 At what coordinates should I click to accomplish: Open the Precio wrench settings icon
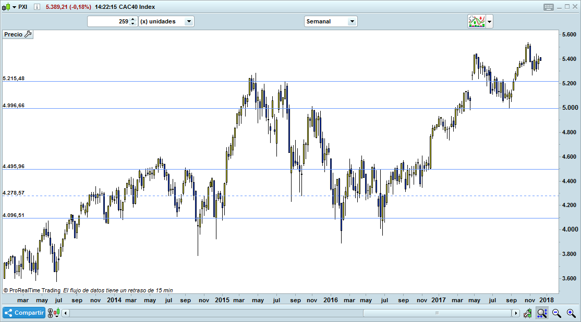point(28,34)
